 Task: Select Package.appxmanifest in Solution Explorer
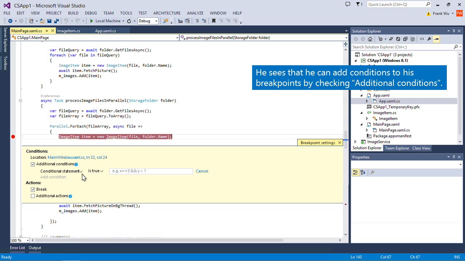[x=392, y=136]
